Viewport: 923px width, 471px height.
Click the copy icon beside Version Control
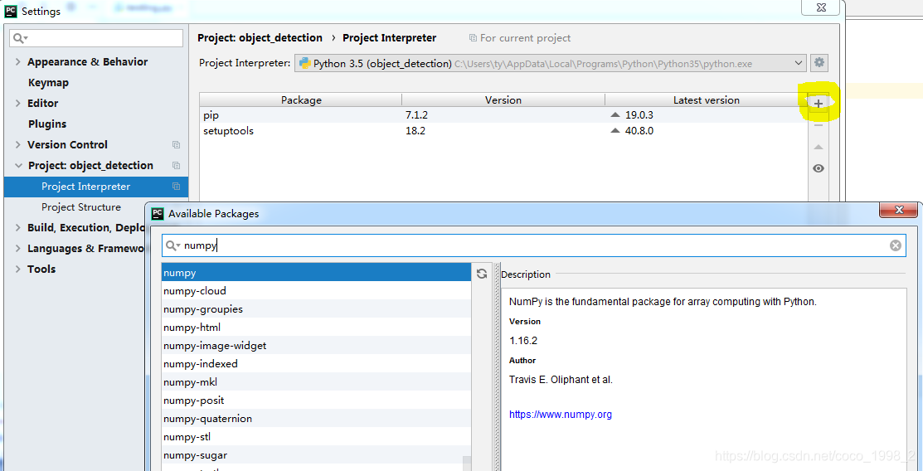click(176, 145)
